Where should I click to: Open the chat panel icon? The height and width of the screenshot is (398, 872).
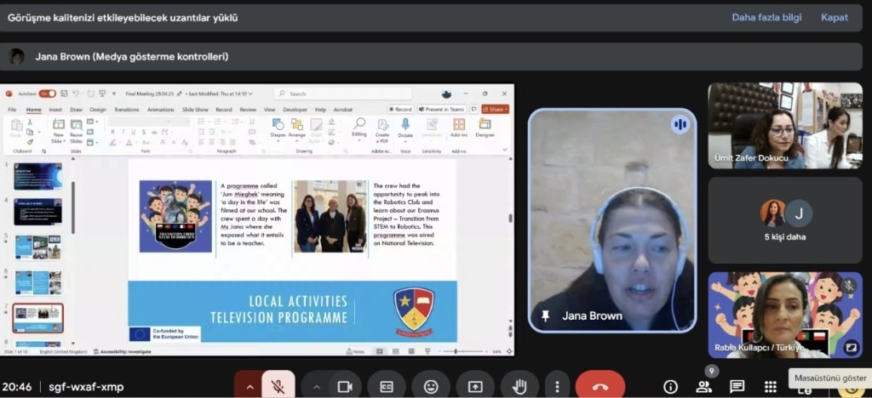737,387
